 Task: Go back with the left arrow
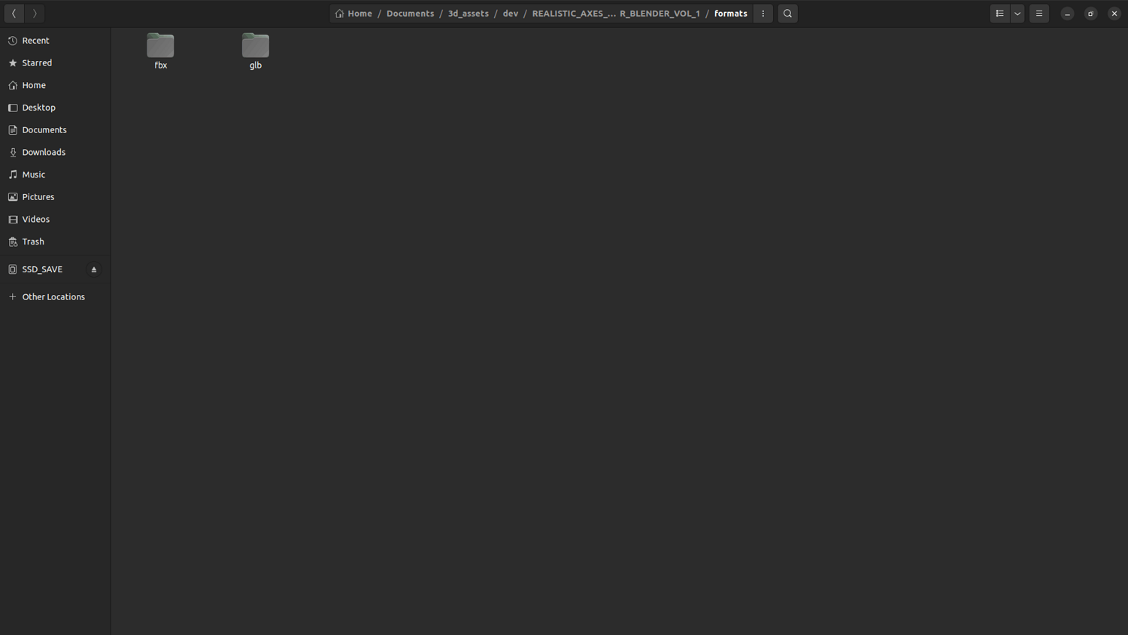pyautogui.click(x=14, y=14)
